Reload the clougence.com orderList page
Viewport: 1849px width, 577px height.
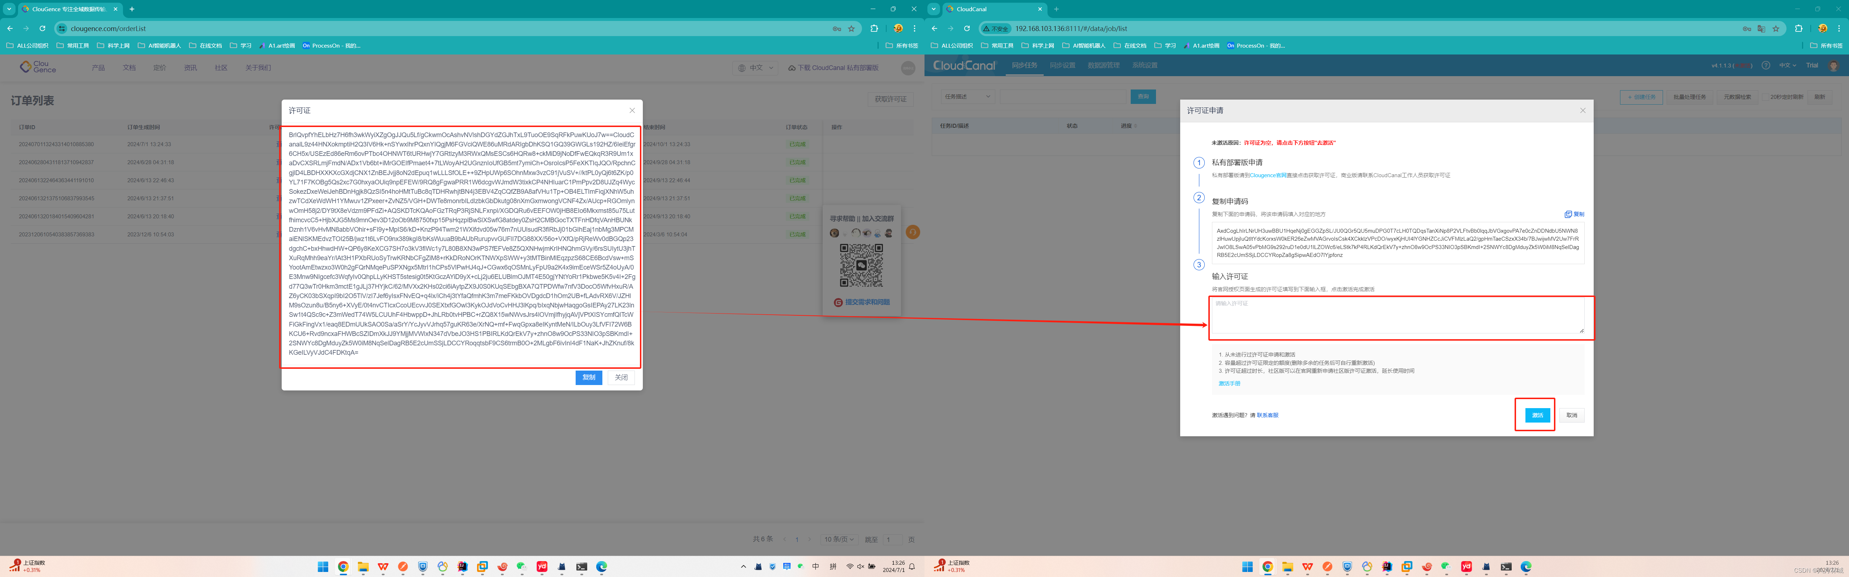click(42, 29)
